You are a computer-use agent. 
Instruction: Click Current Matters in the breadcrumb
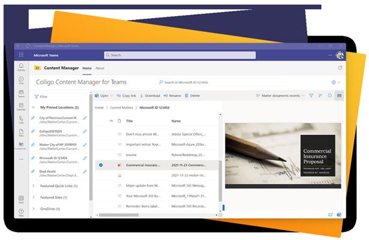point(122,107)
